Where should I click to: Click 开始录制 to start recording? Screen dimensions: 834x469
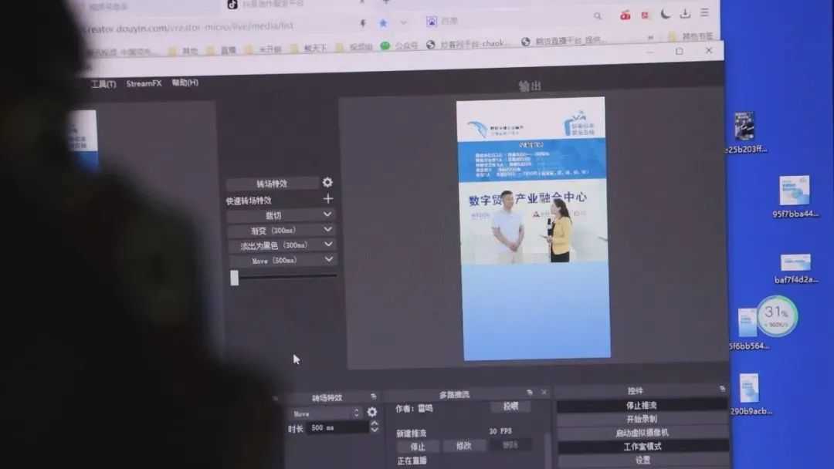click(642, 419)
